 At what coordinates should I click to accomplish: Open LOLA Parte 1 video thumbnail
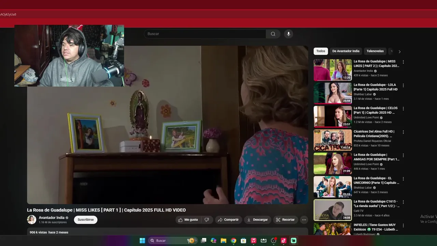coord(333,93)
